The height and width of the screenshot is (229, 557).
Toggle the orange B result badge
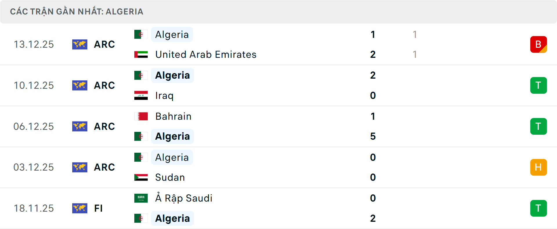538,44
